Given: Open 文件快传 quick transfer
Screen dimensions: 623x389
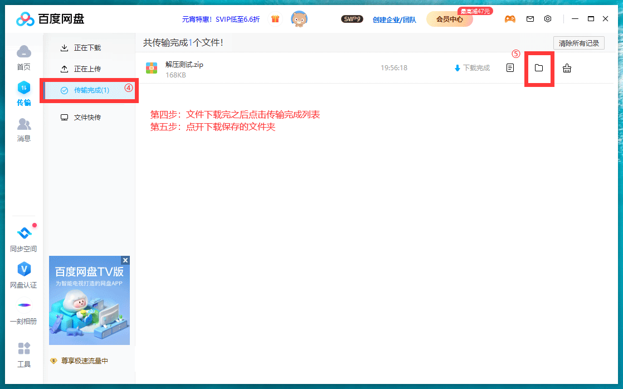Looking at the screenshot, I should [x=87, y=118].
